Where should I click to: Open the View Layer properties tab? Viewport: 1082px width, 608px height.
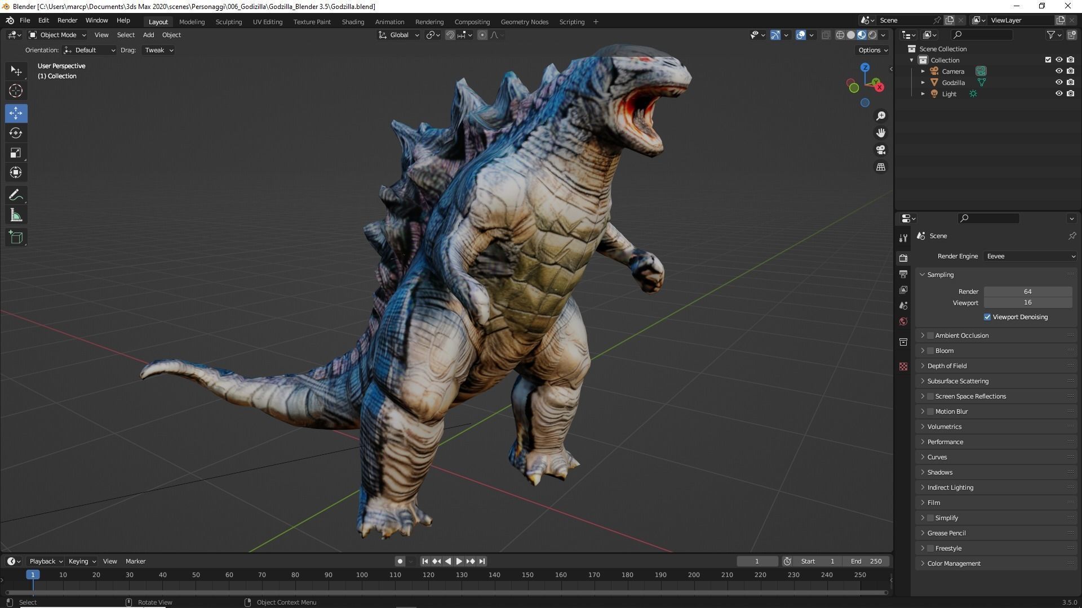point(903,290)
